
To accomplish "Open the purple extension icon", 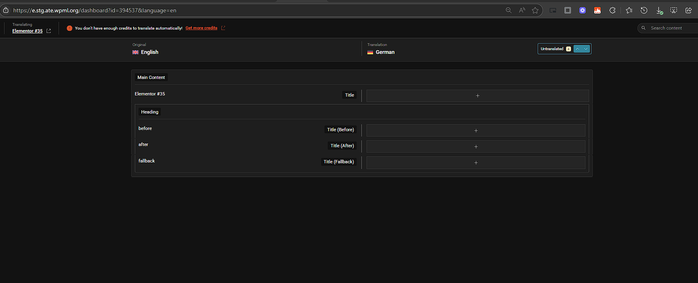I will [x=583, y=10].
